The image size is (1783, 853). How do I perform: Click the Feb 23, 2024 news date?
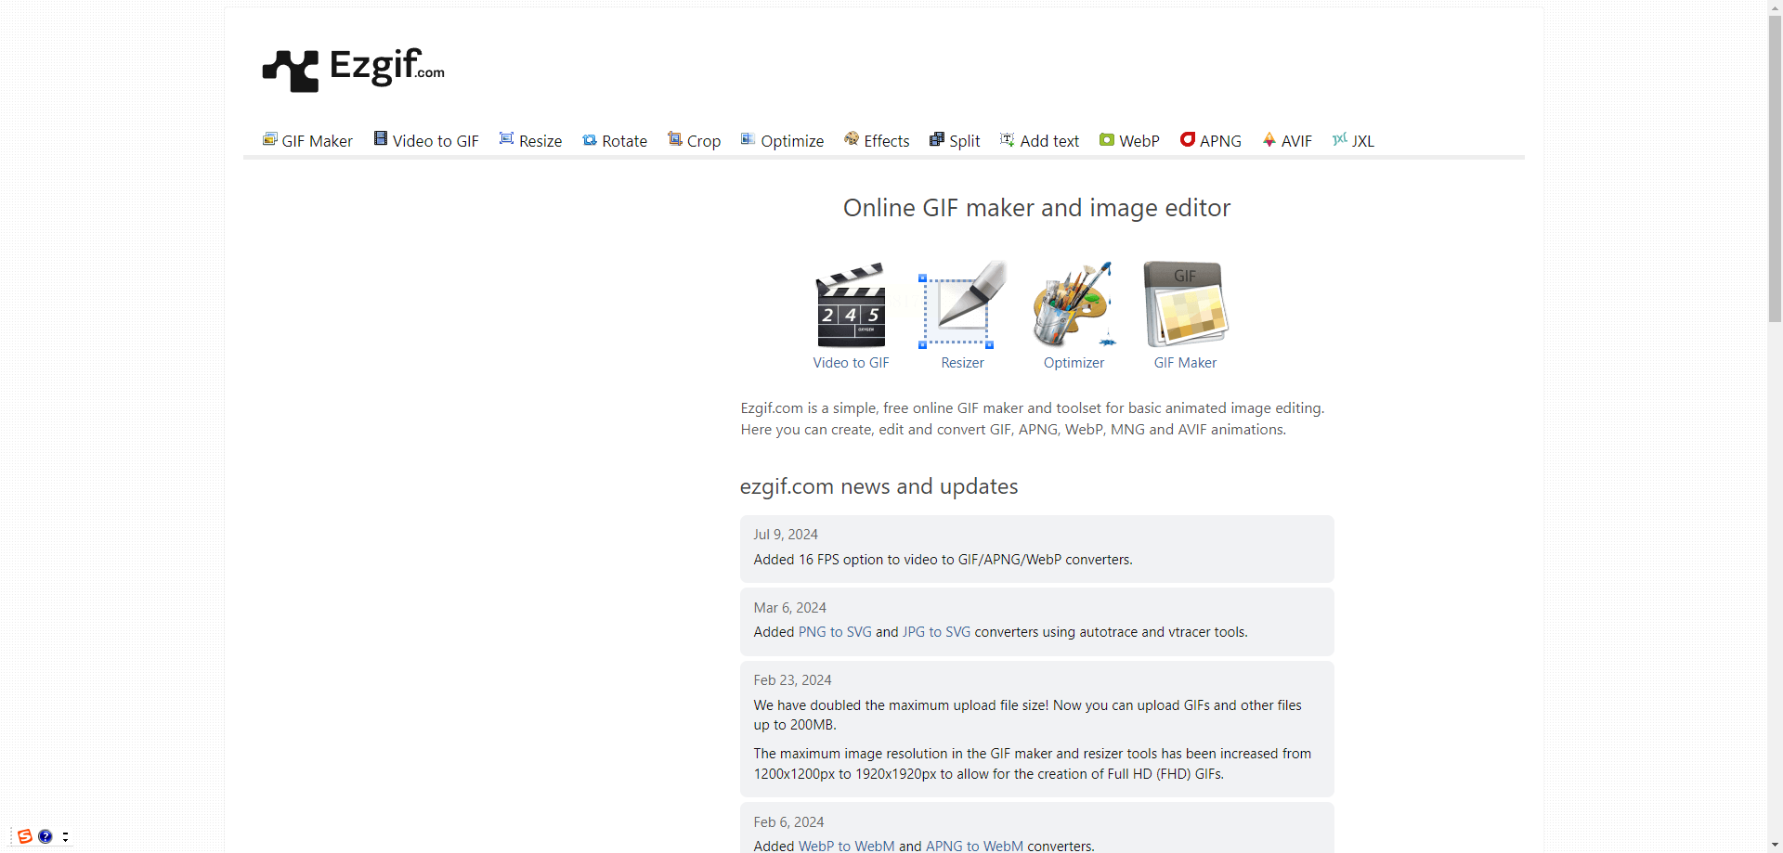pyautogui.click(x=792, y=680)
